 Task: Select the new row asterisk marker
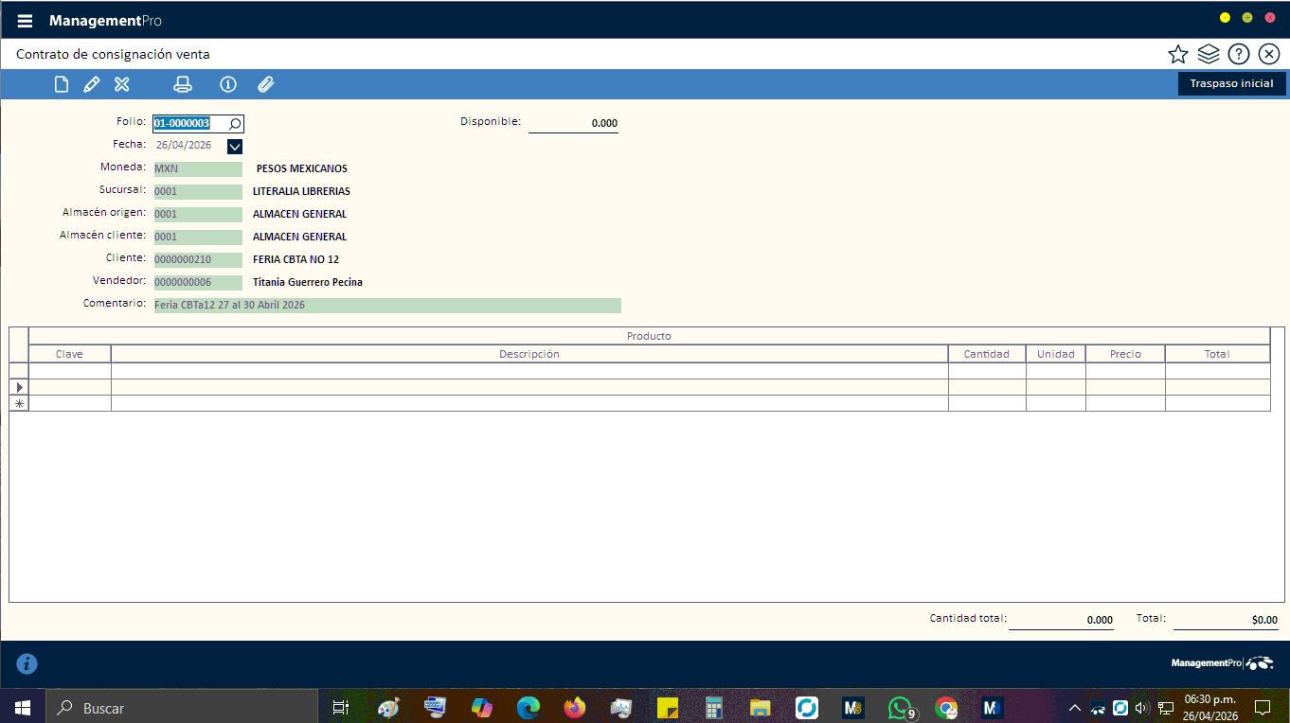pos(19,404)
